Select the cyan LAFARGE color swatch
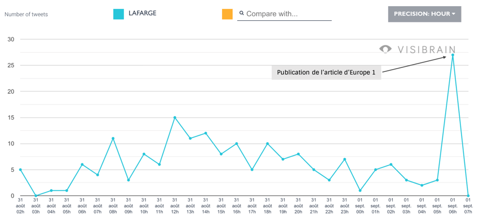The image size is (479, 219). [118, 14]
